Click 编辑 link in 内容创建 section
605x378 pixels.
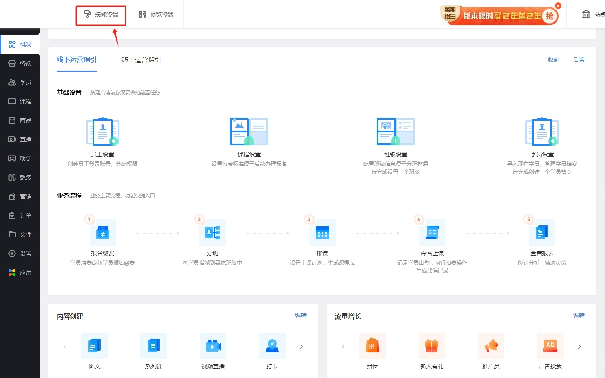(301, 315)
